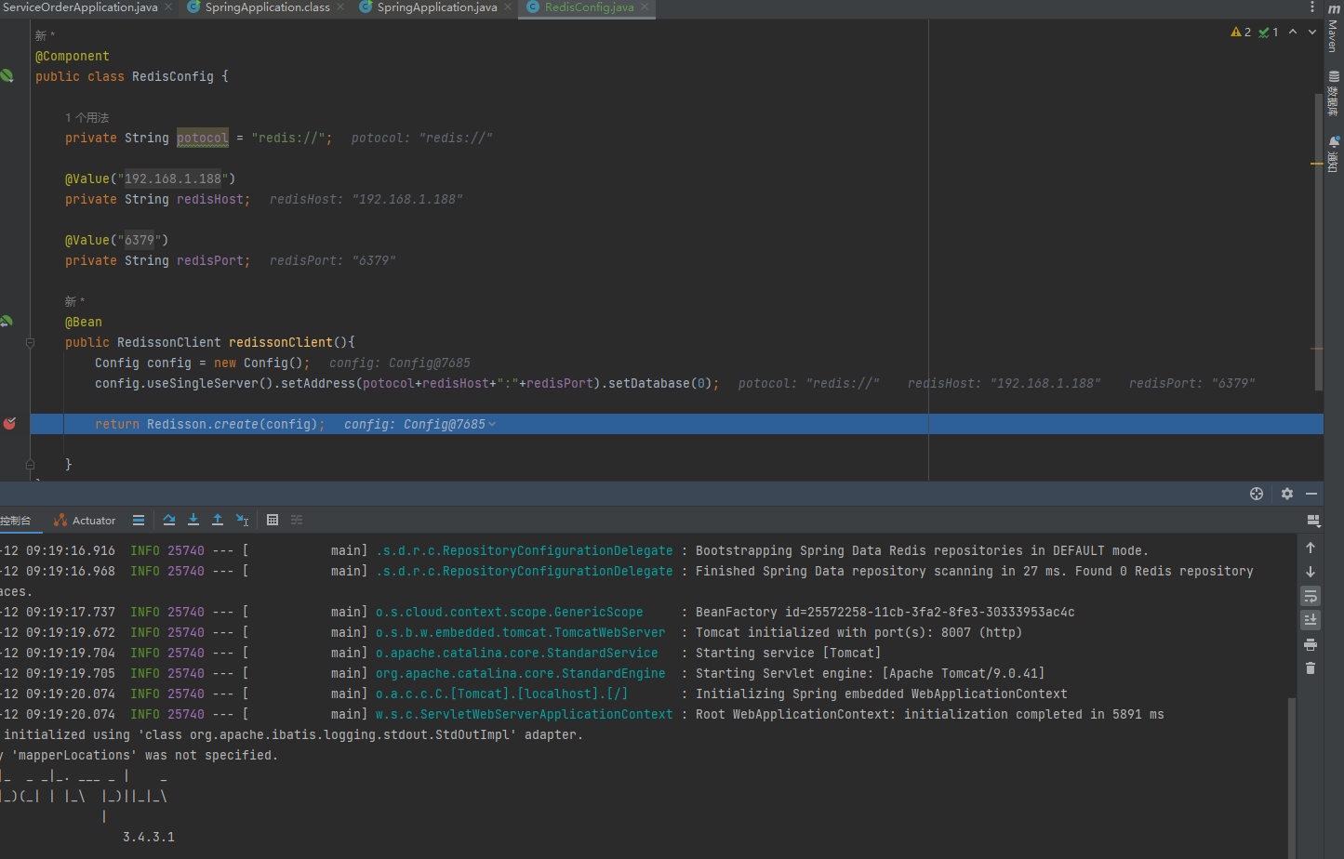Click the Evaluate Expression calculator icon
Viewport: 1344px width, 859px height.
point(273,521)
